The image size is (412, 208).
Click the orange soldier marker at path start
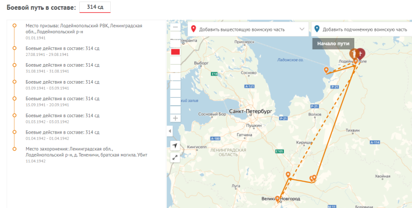point(354,54)
